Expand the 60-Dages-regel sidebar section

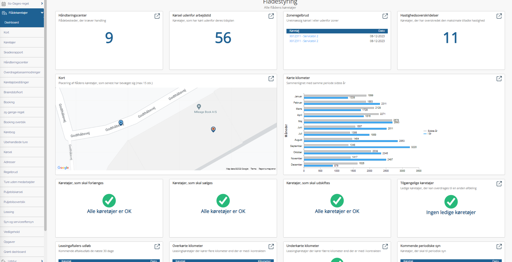[42, 4]
